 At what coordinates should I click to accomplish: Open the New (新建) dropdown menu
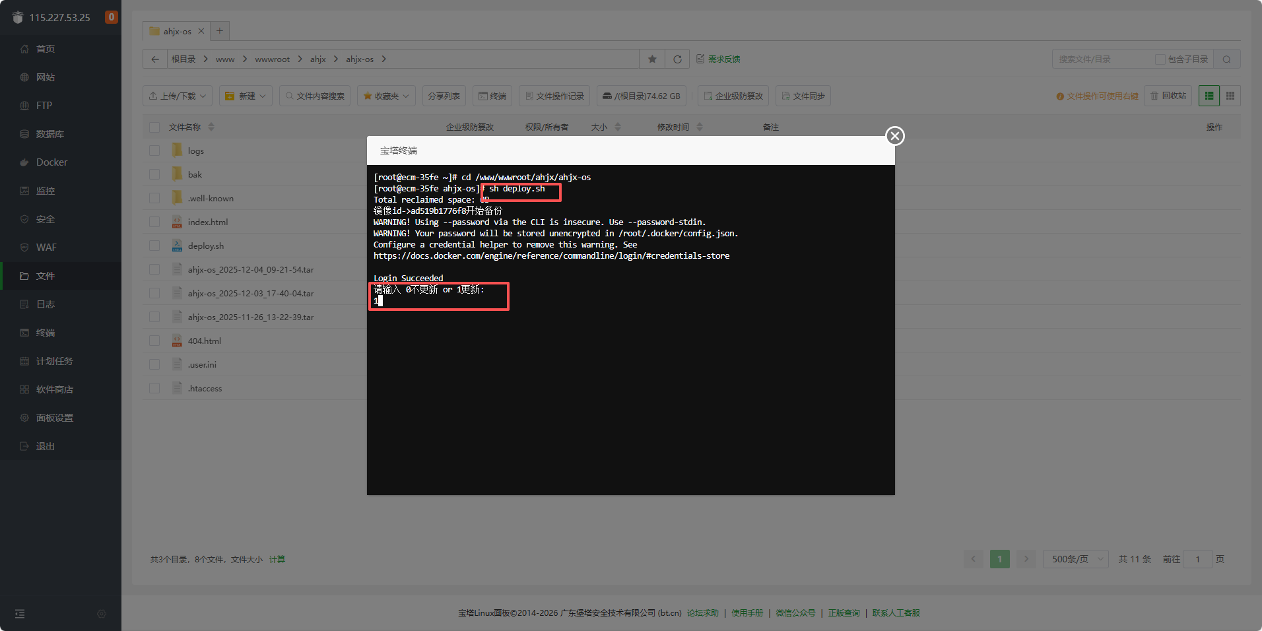(246, 96)
